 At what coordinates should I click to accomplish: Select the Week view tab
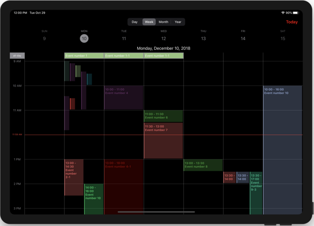tap(149, 22)
